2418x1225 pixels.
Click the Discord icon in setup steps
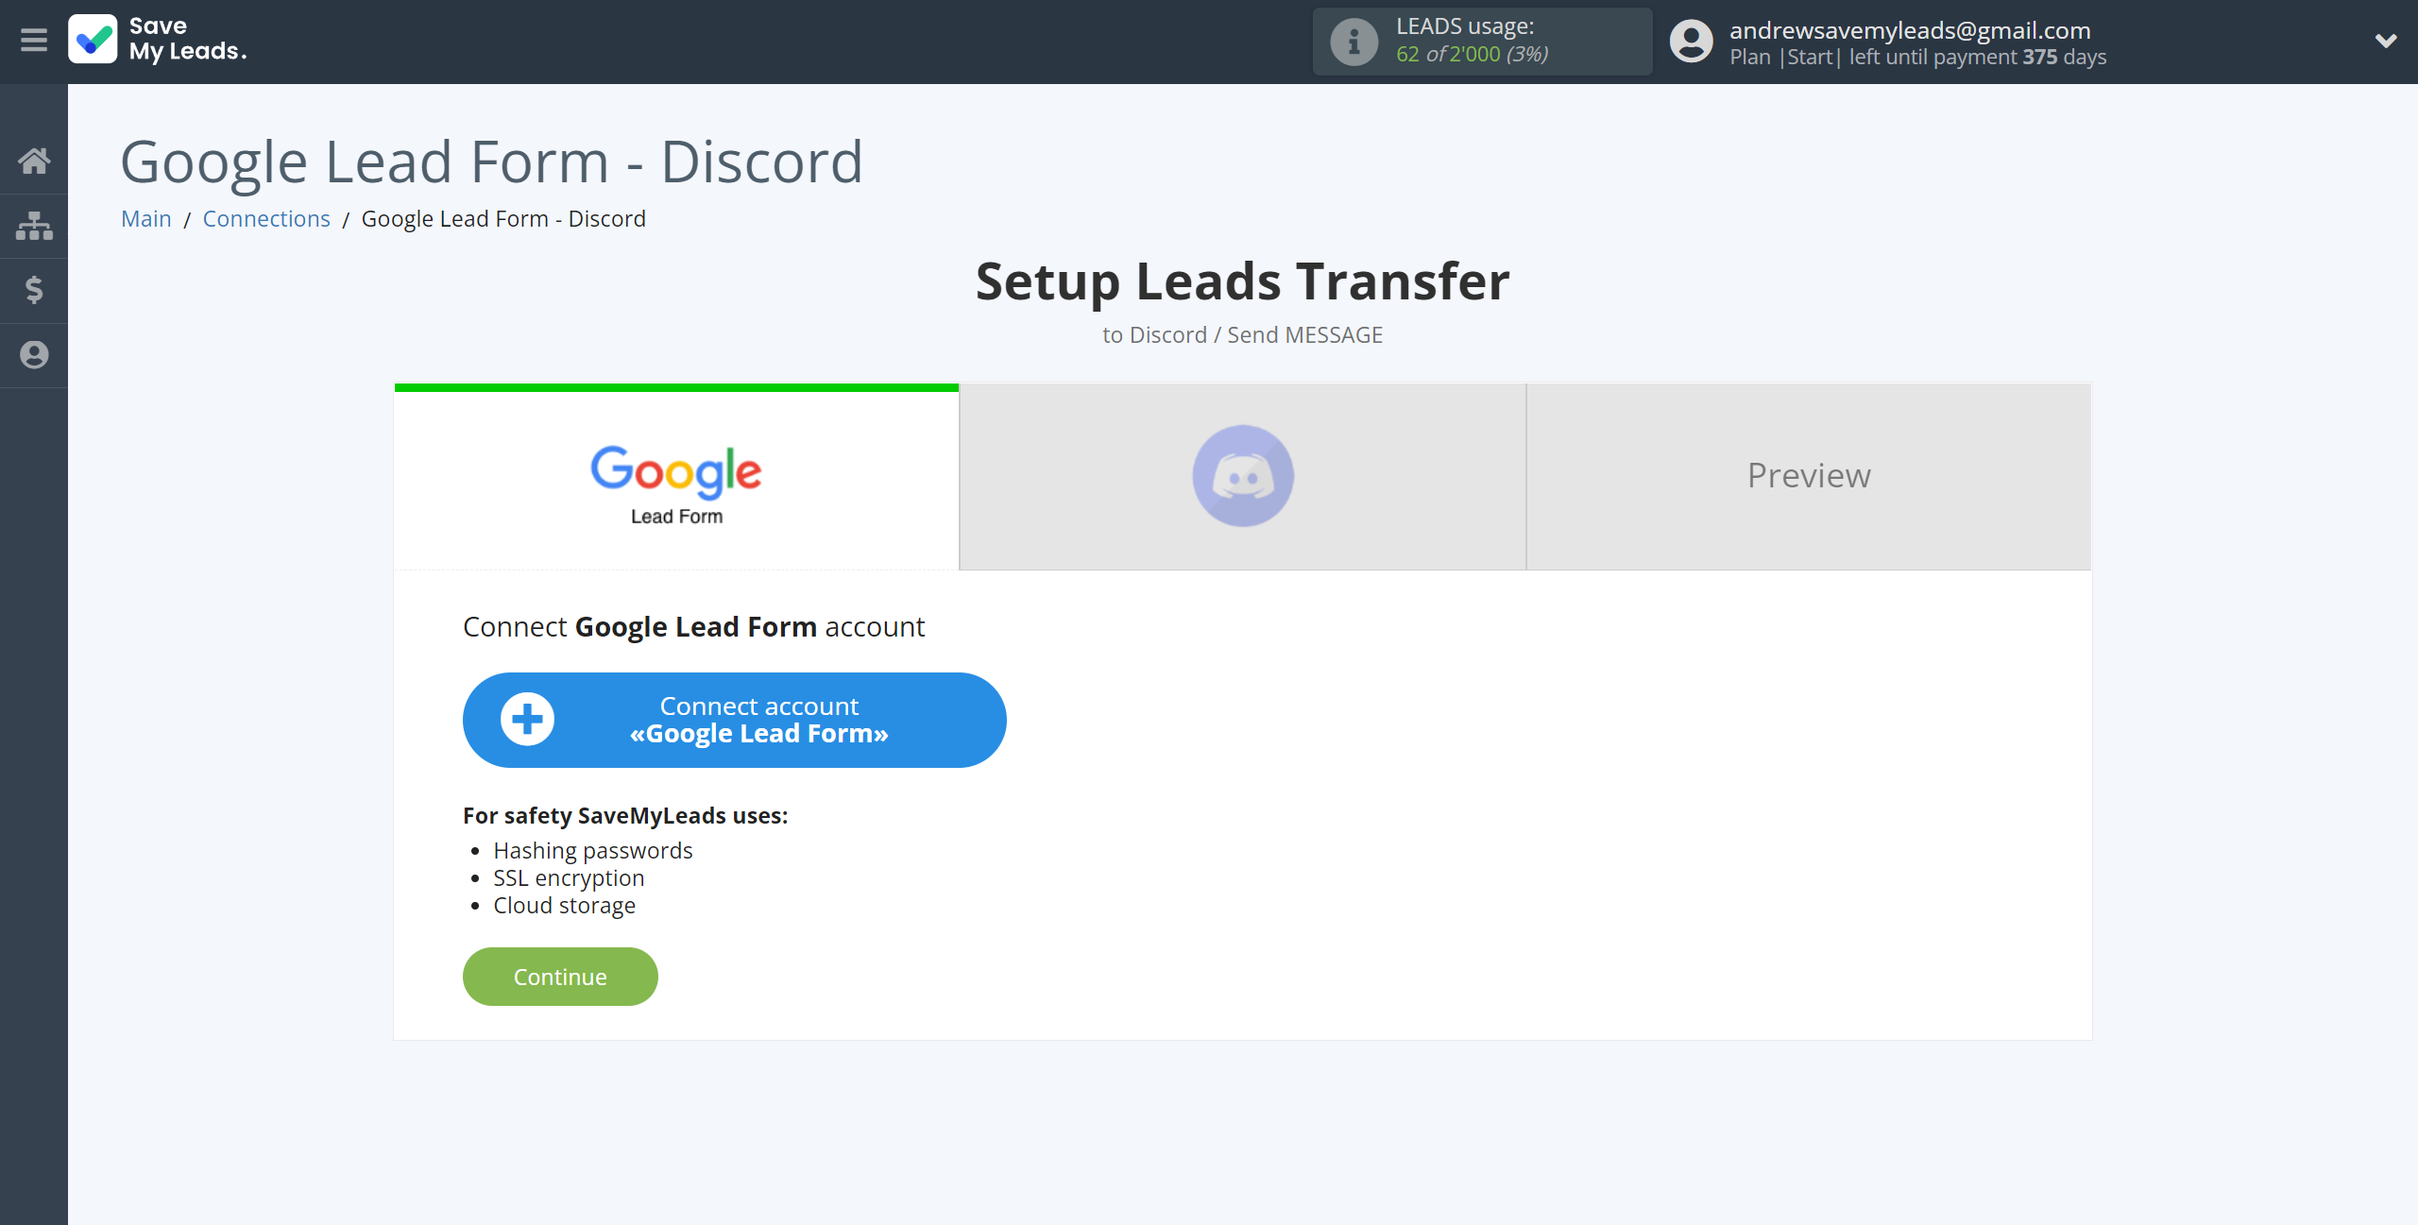[1243, 475]
